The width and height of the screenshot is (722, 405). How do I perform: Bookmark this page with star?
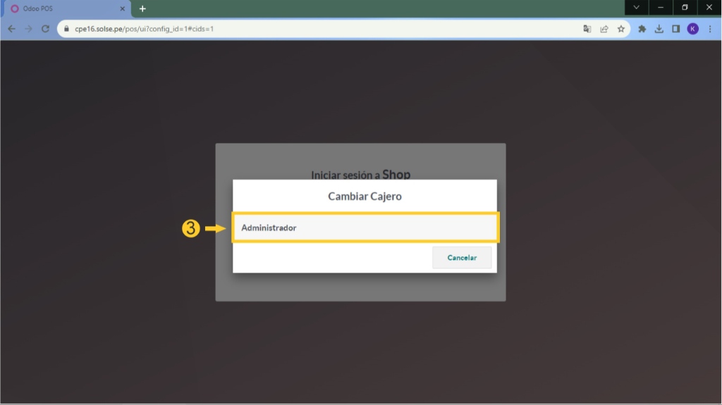pos(621,29)
